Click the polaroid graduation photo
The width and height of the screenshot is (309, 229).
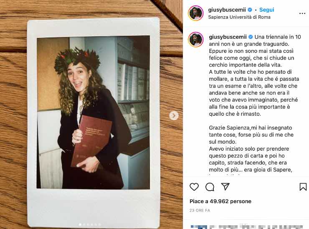tap(94, 112)
